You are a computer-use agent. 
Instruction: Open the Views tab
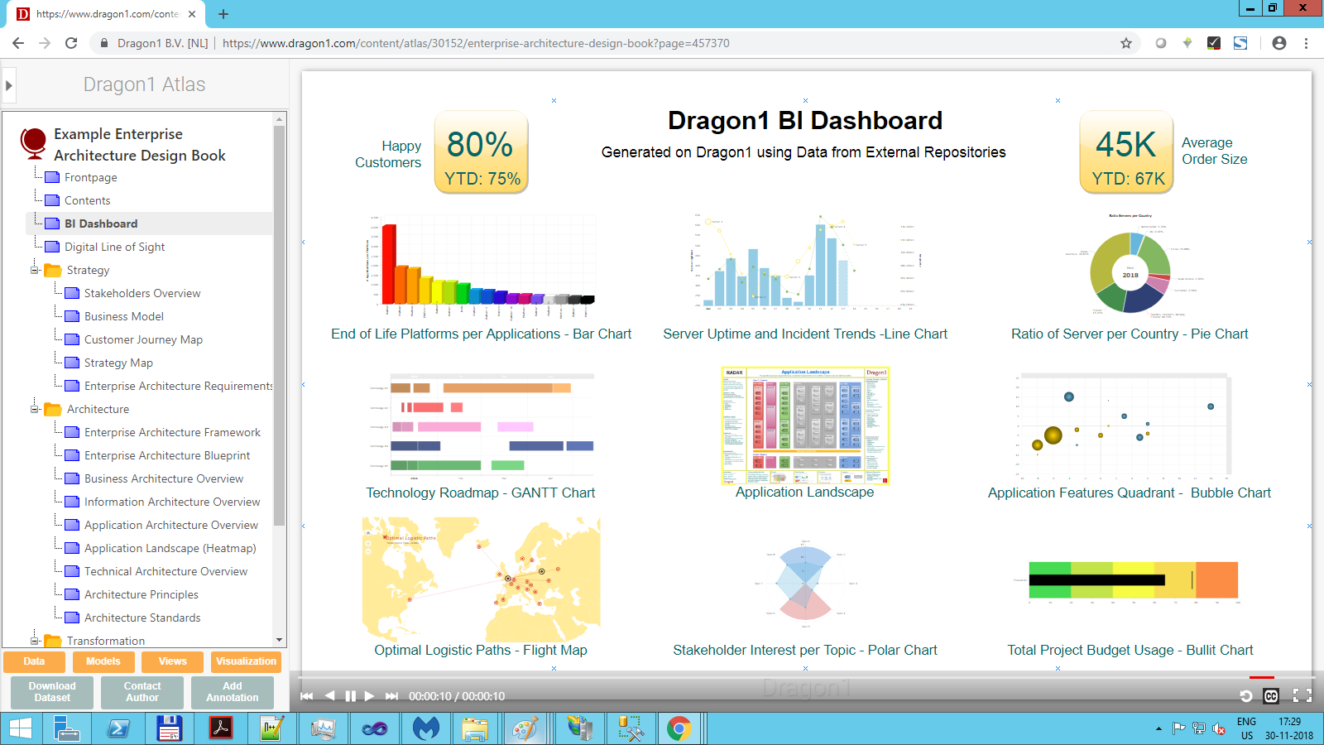point(172,661)
